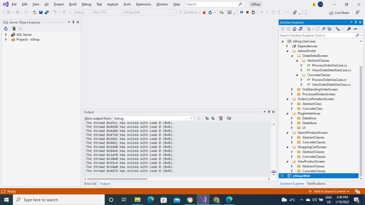The width and height of the screenshot is (365, 205).
Task: Pin the Output window with the pushpin
Action: 269,112
